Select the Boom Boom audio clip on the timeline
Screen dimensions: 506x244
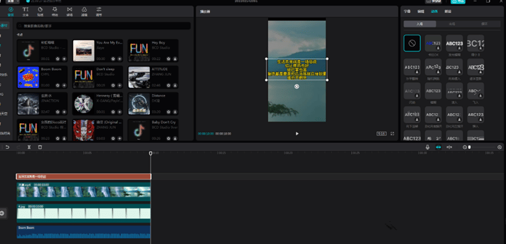83,232
